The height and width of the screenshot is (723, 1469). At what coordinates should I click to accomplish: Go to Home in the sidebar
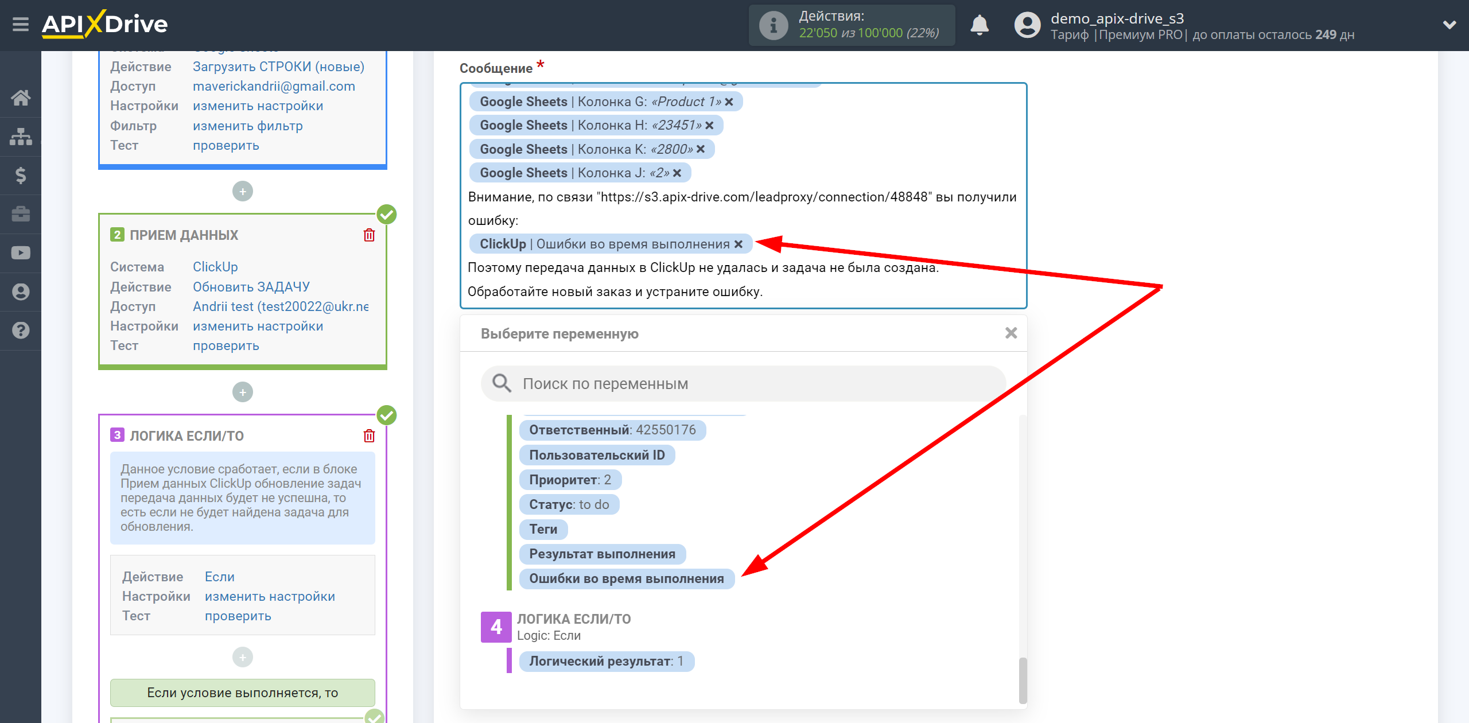click(x=21, y=98)
